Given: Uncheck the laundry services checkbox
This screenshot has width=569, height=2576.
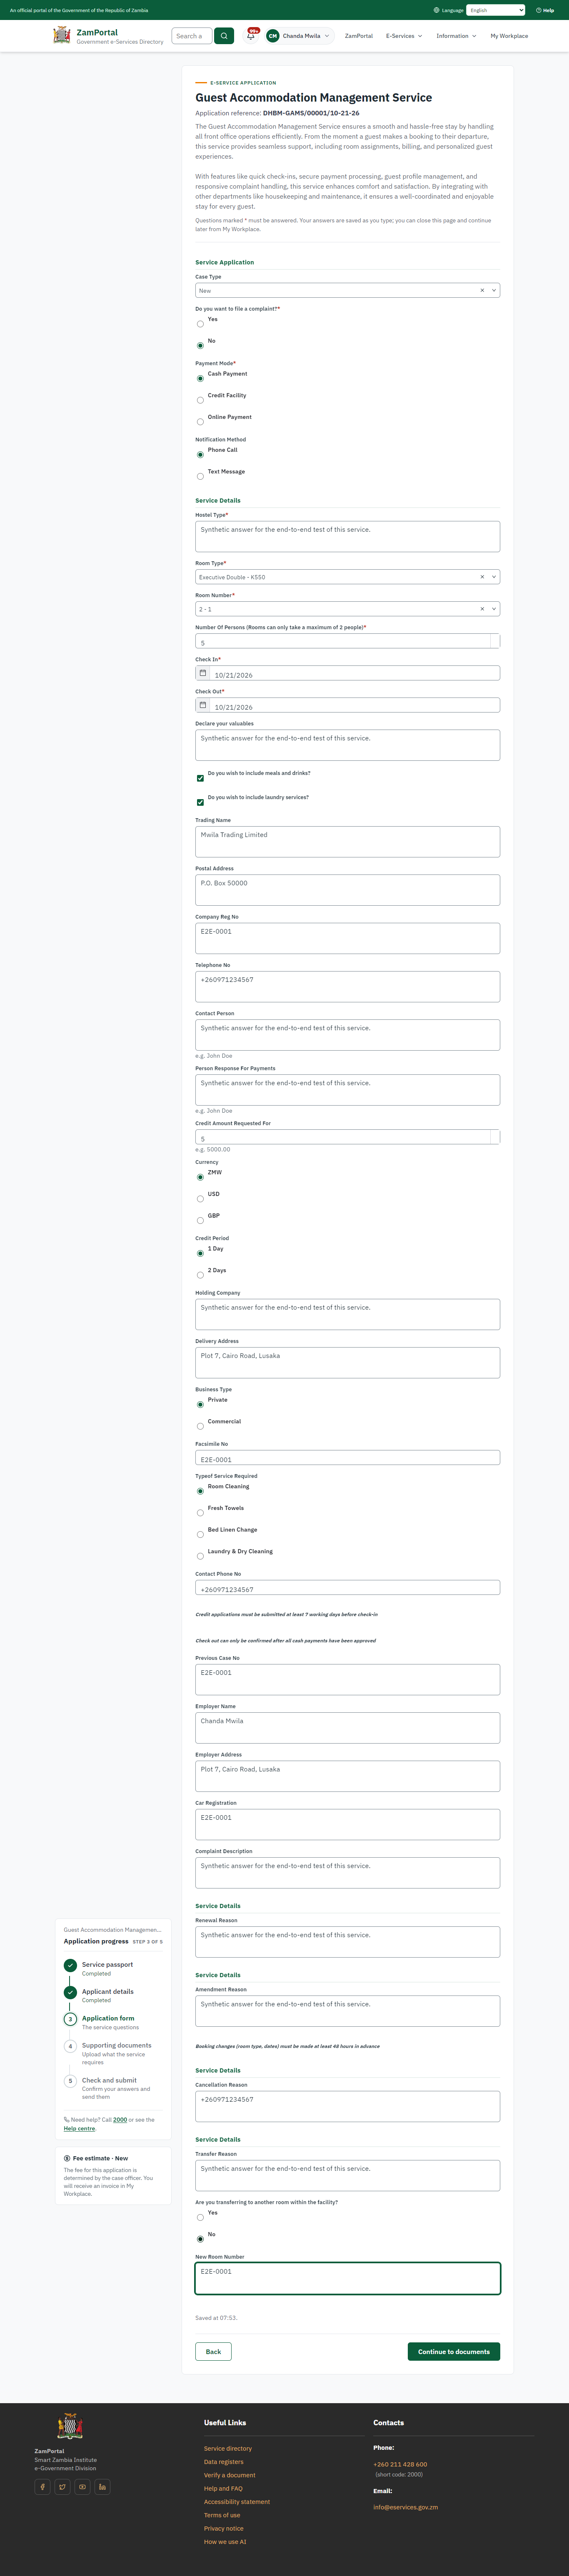Looking at the screenshot, I should (200, 802).
